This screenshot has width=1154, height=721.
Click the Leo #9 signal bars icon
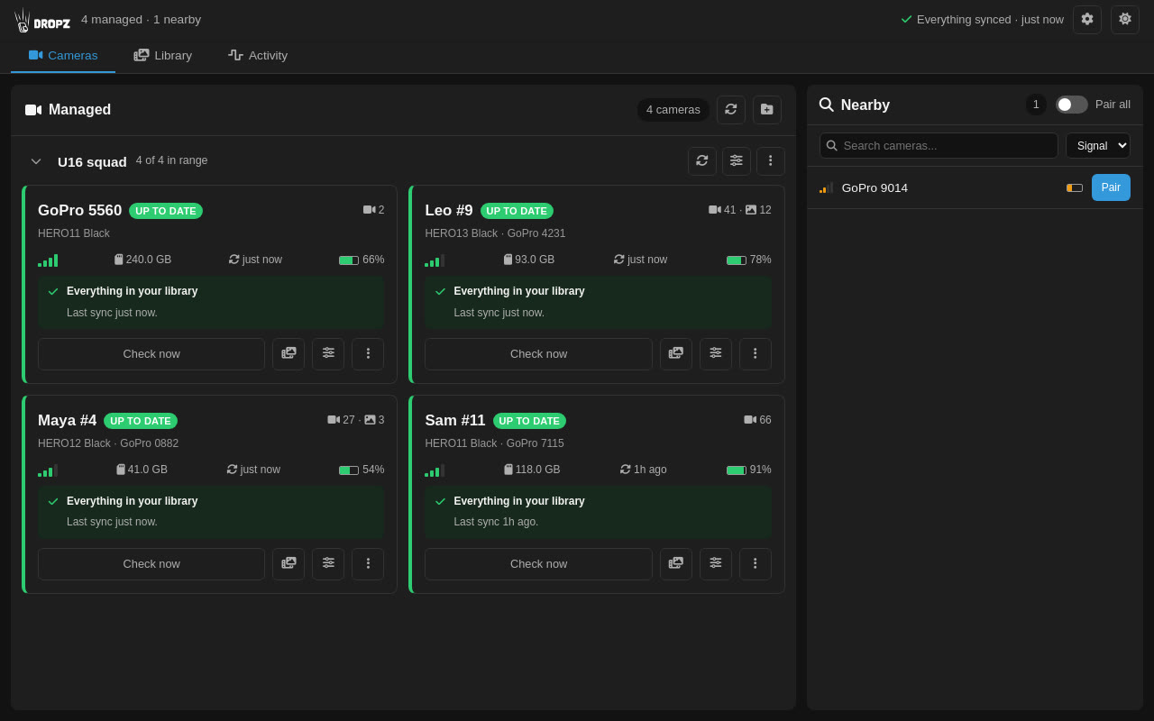tap(435, 260)
